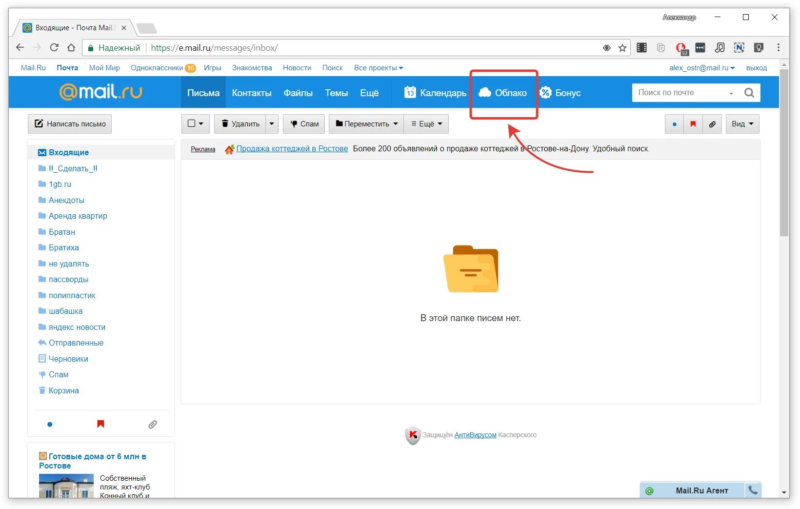
Task: Open the Одноклассники link
Action: (157, 68)
